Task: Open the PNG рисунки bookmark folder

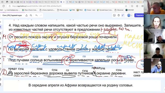Action: 62,10
